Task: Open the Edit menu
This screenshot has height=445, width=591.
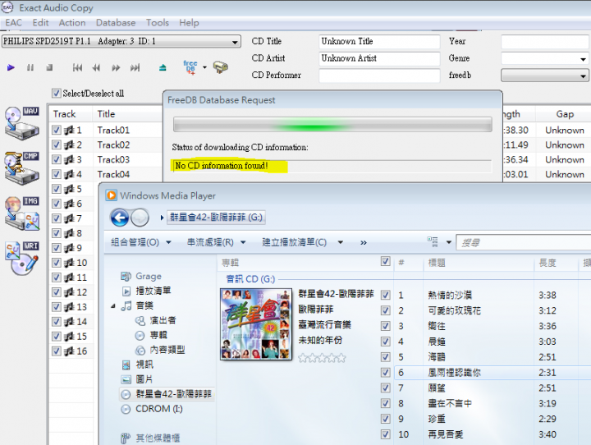Action: (x=40, y=23)
